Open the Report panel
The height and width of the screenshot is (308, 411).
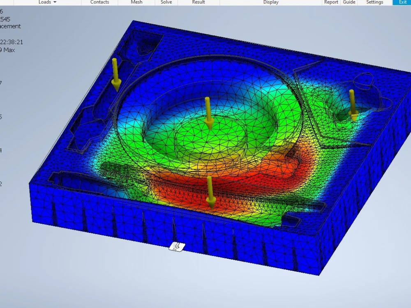331,2
